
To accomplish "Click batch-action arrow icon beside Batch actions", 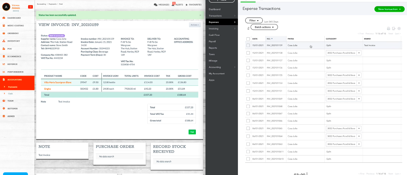I will [x=248, y=28].
